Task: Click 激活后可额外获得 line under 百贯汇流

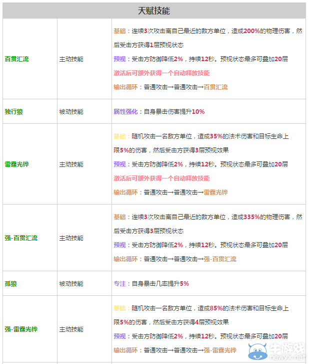Action: [x=161, y=73]
